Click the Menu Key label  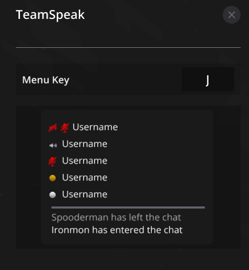click(46, 80)
